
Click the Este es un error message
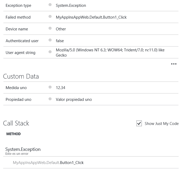[x=17, y=154]
